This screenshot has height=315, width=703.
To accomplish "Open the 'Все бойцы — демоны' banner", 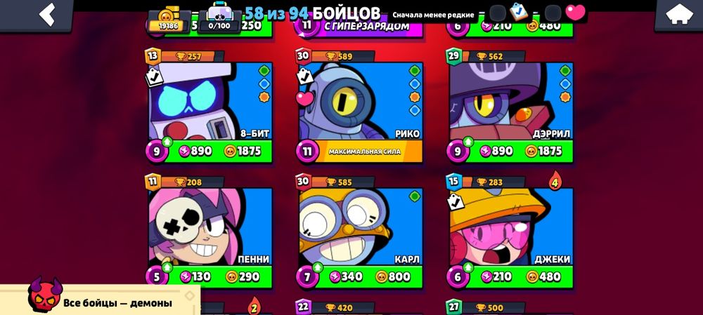I will (x=100, y=298).
